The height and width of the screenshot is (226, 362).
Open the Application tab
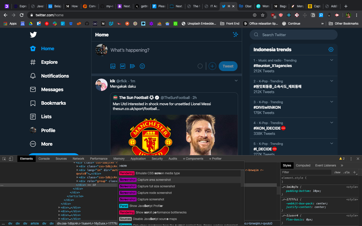tap(138, 159)
